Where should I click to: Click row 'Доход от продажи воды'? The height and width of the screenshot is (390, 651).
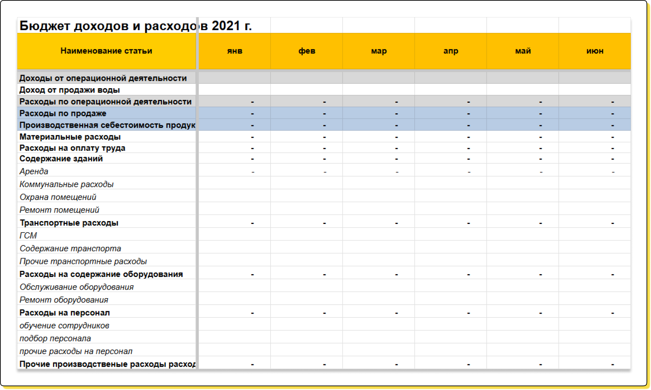coord(324,90)
